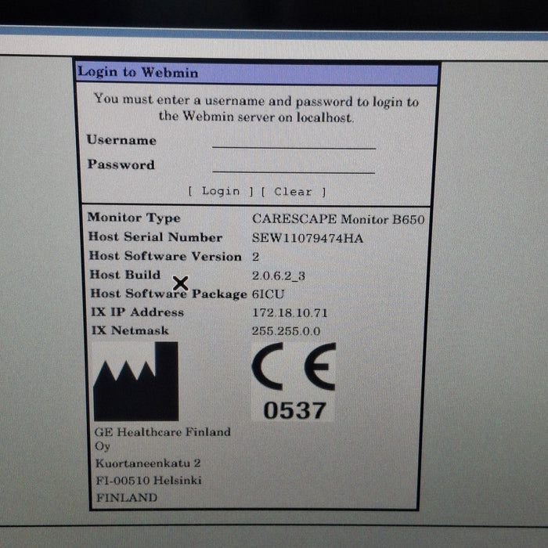Click the GE Healthcare Finland text
The image size is (548, 548).
click(163, 432)
